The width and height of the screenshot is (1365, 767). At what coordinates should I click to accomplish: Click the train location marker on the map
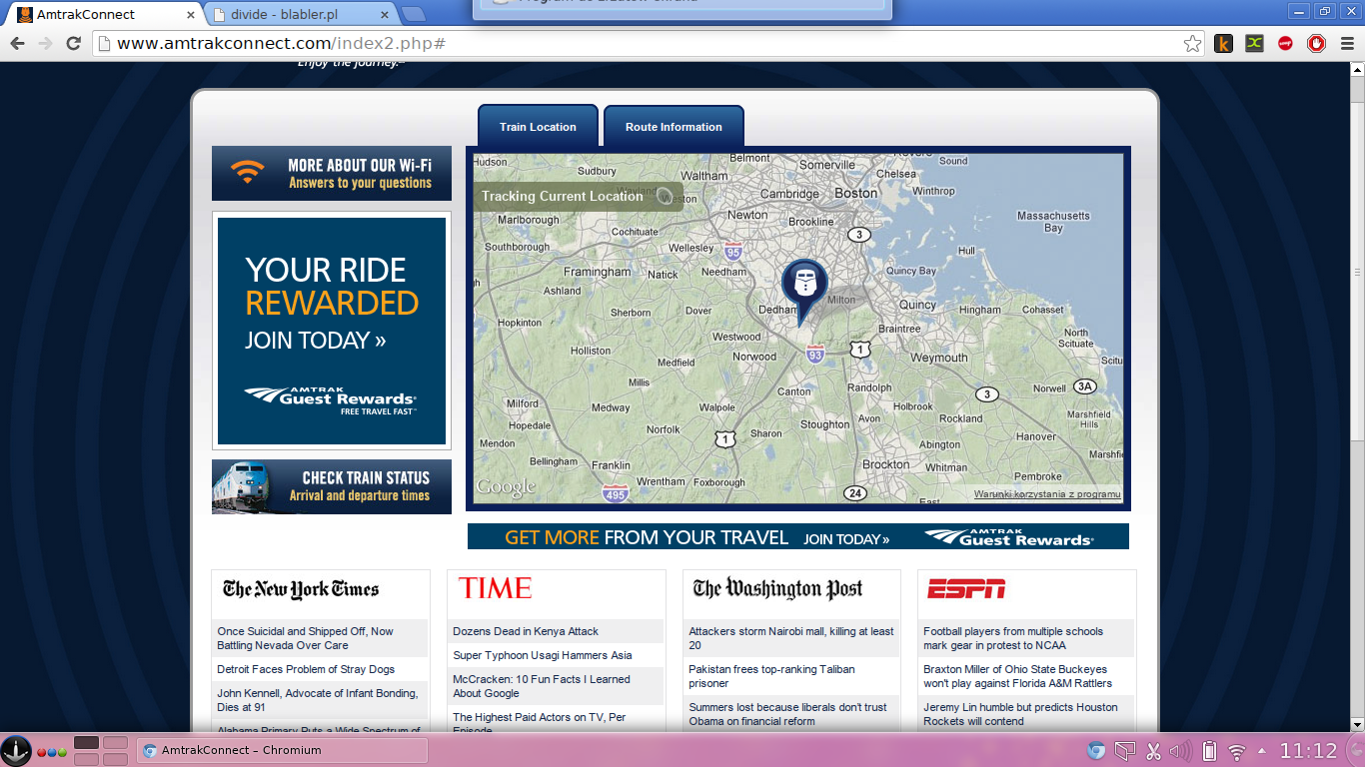pos(804,290)
